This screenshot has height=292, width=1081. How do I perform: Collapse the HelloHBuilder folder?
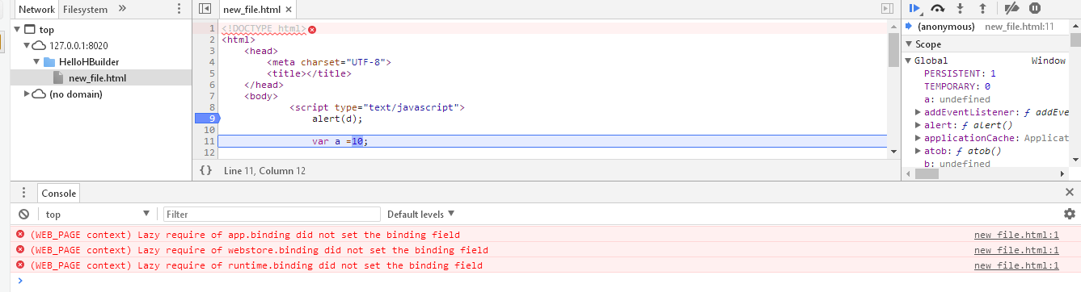(36, 62)
